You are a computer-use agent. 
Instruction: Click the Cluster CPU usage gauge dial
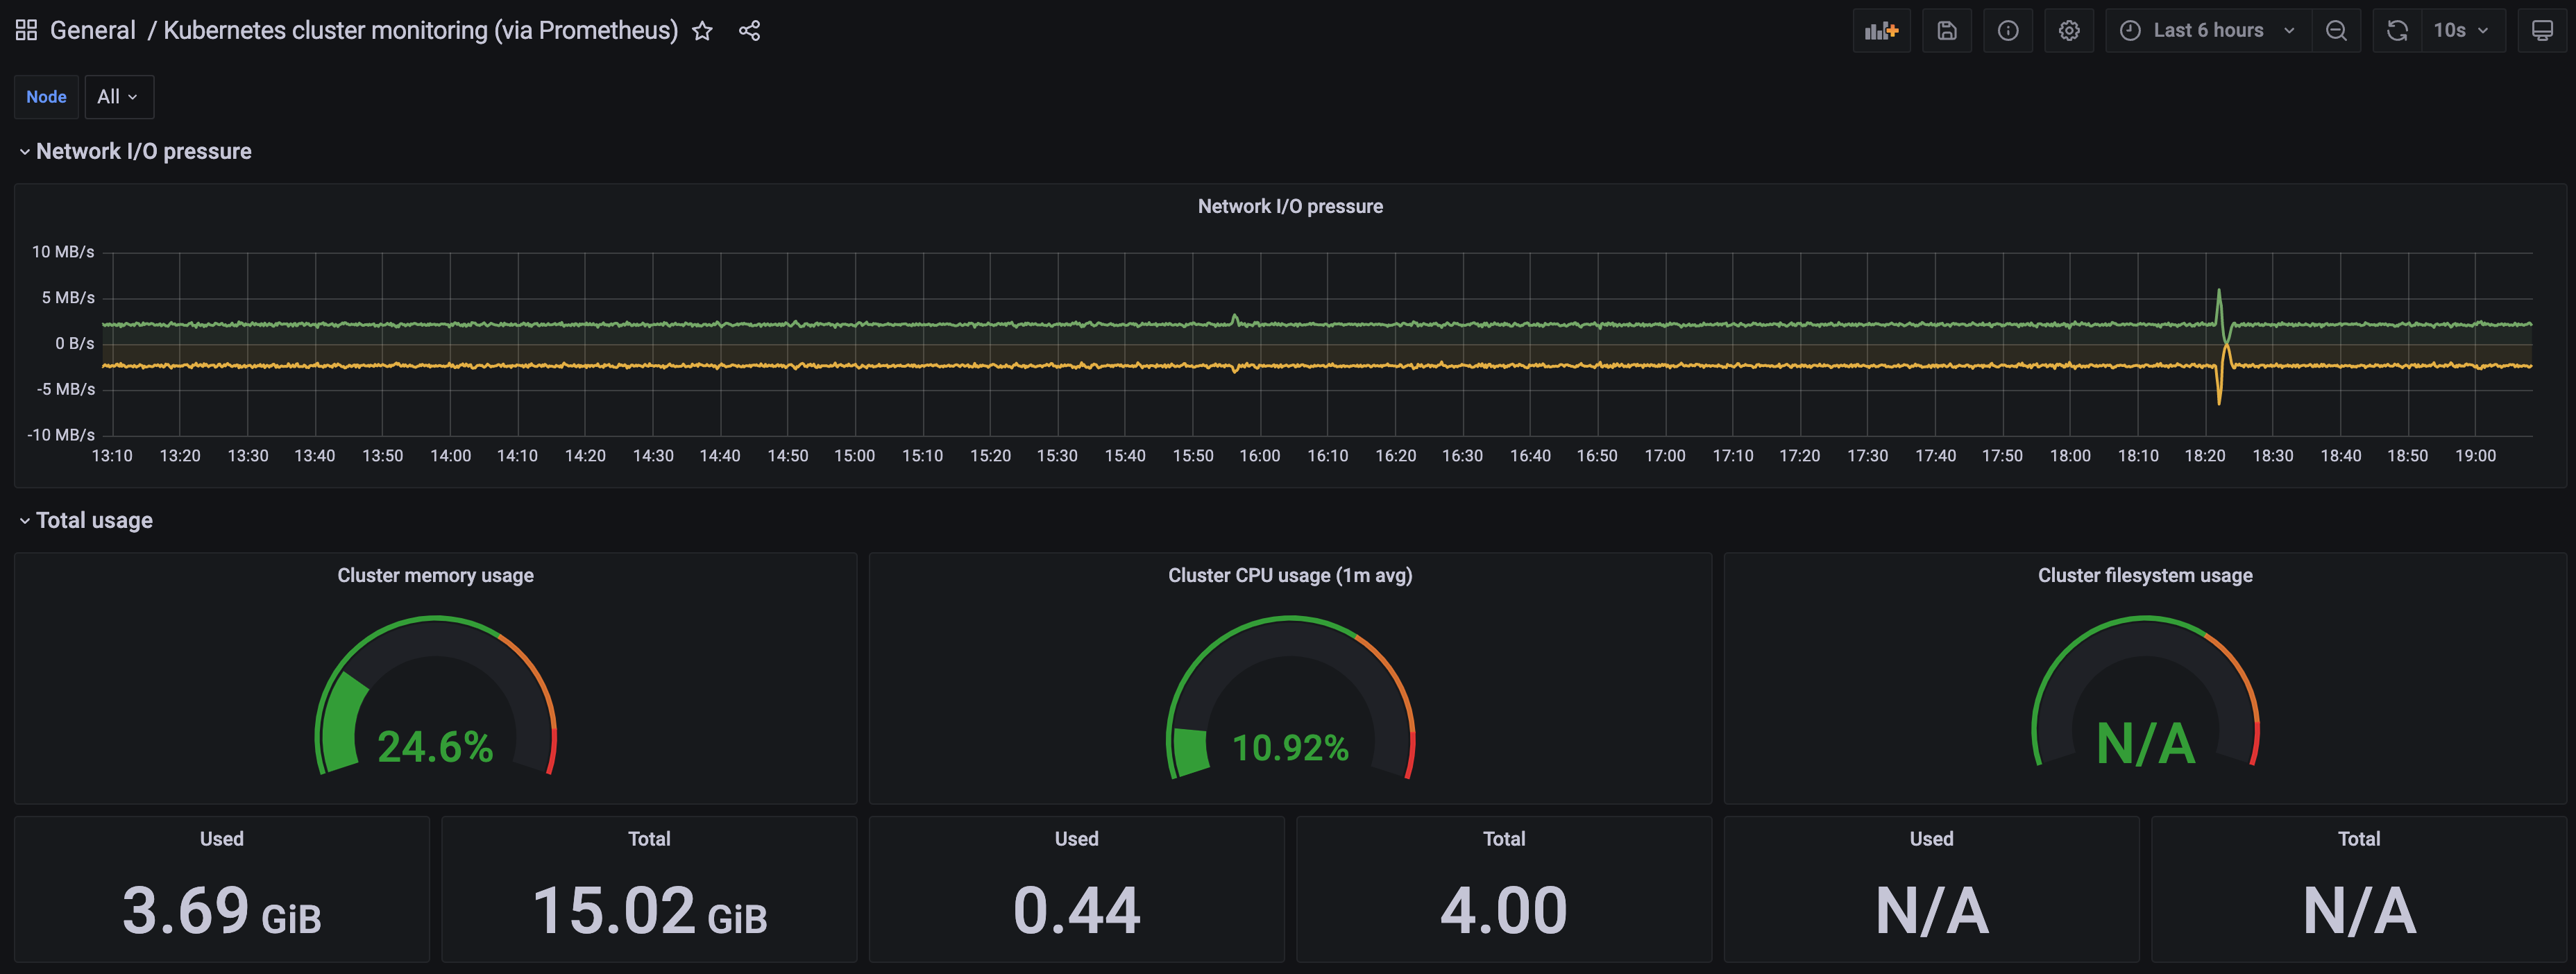[x=1289, y=706]
